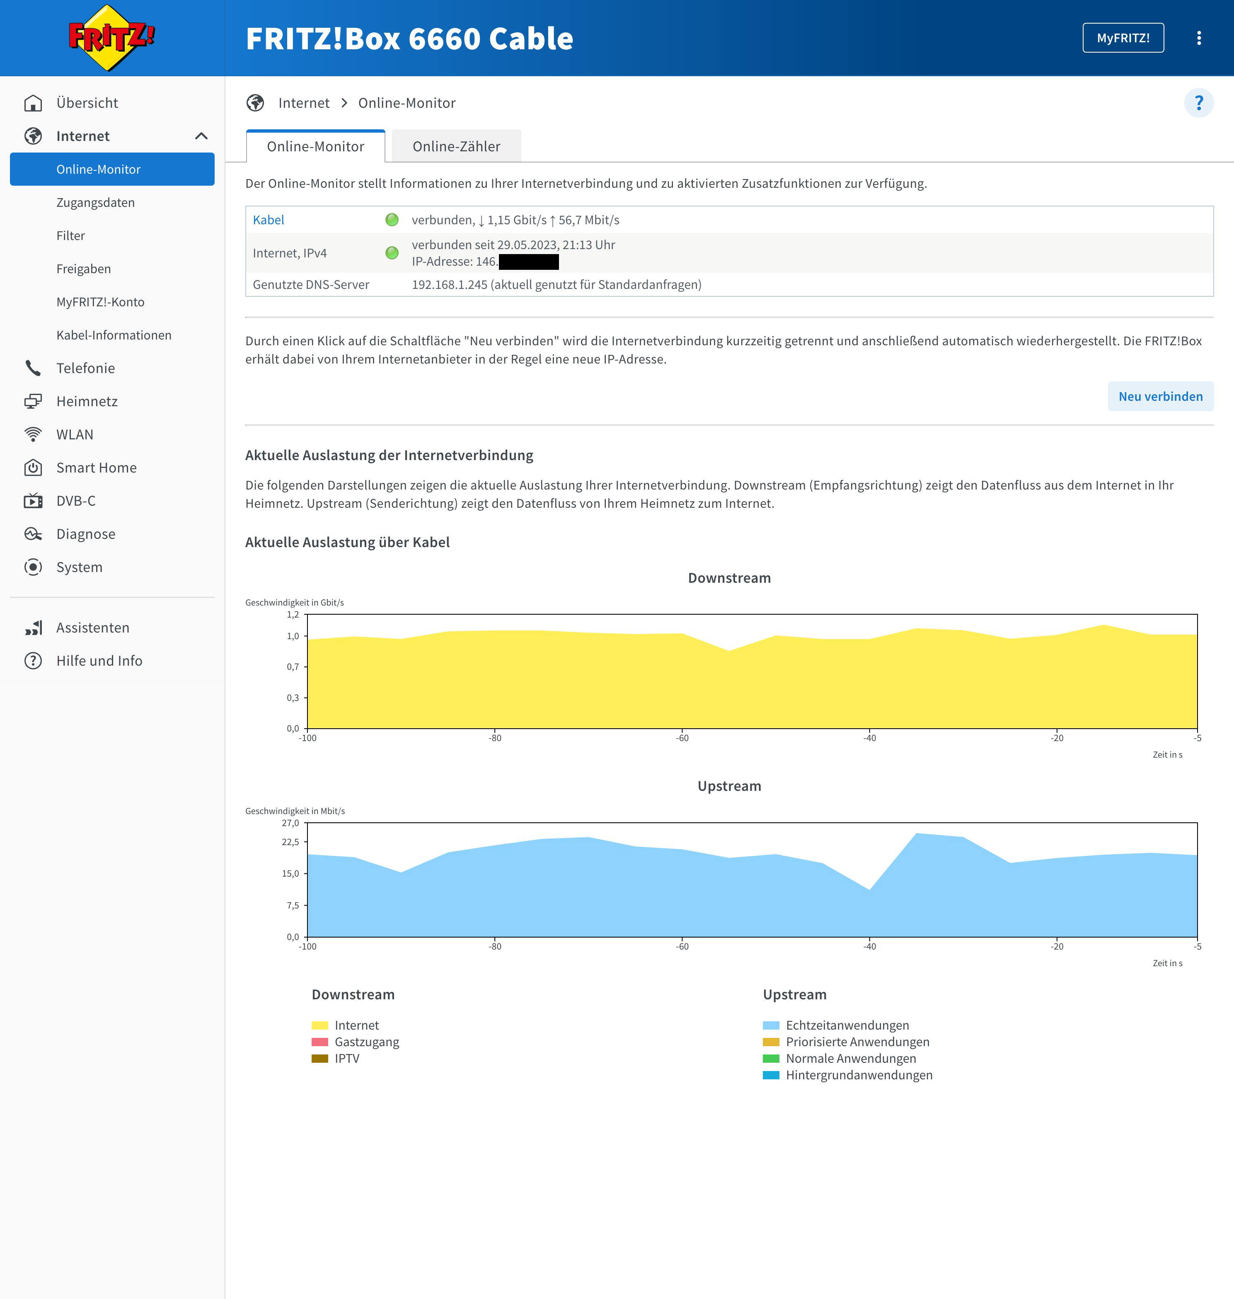Click the Internet breadcrumb entry

coord(303,103)
